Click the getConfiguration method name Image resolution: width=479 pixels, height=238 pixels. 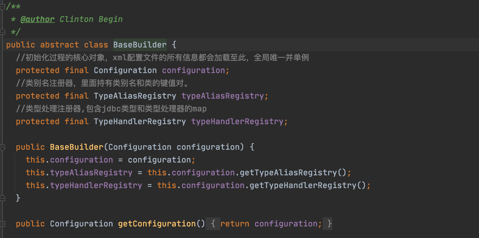(x=157, y=224)
